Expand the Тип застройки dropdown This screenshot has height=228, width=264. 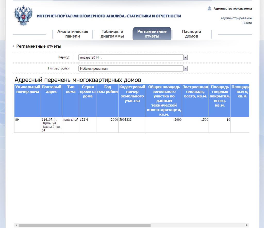tap(185, 69)
